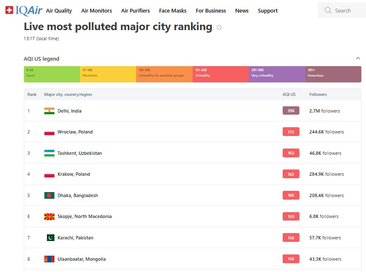Click the info icon beside ranking title

pyautogui.click(x=219, y=28)
